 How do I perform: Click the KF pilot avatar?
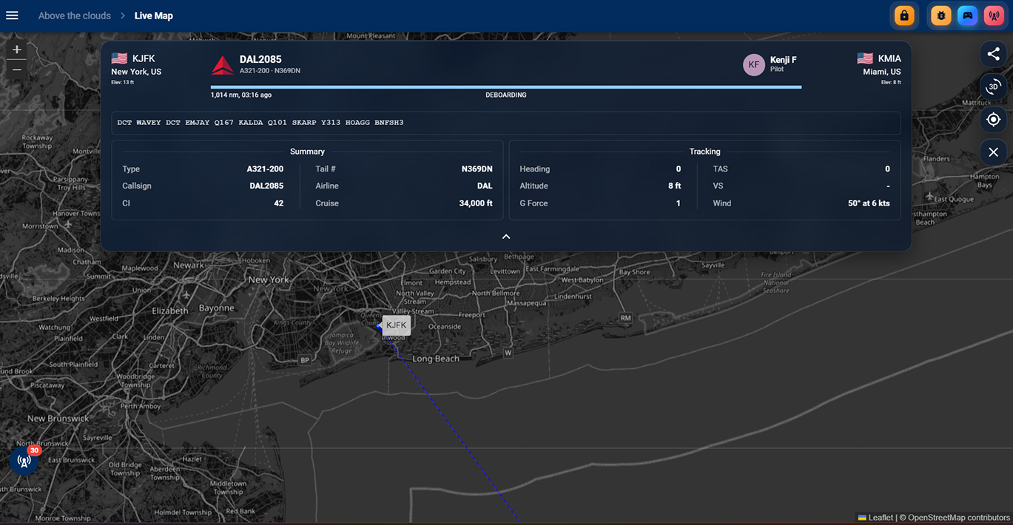(x=753, y=65)
